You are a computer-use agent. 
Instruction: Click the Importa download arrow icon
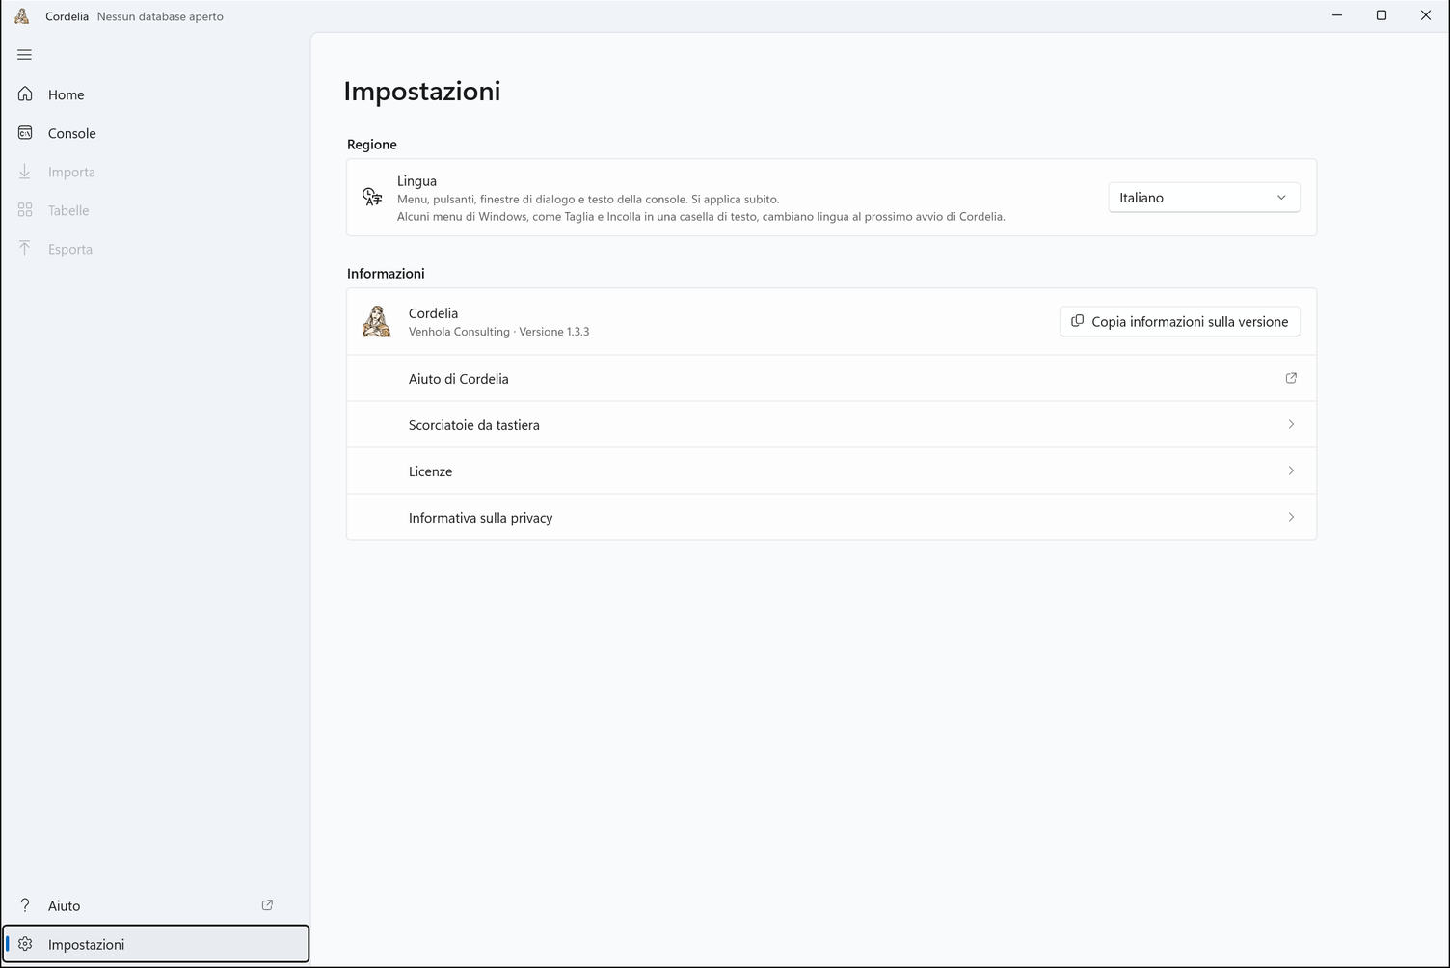click(x=25, y=172)
